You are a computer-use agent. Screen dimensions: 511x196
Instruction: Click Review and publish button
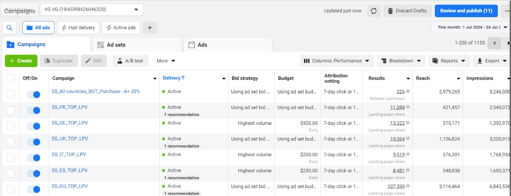click(466, 11)
